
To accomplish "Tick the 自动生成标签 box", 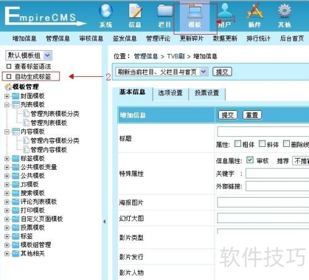I will [x=9, y=77].
